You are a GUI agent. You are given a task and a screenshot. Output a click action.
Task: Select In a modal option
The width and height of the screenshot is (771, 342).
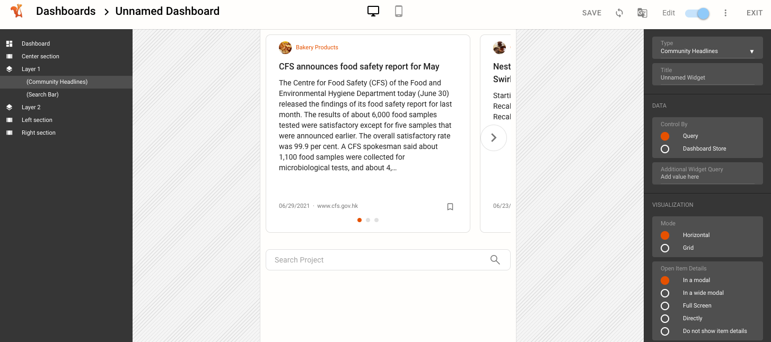pos(665,280)
